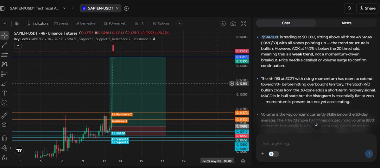Open Indicators menu
This screenshot has width=380, height=168.
(x=38, y=23)
